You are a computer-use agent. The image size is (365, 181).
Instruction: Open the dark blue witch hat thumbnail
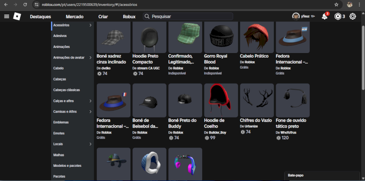click(114, 164)
